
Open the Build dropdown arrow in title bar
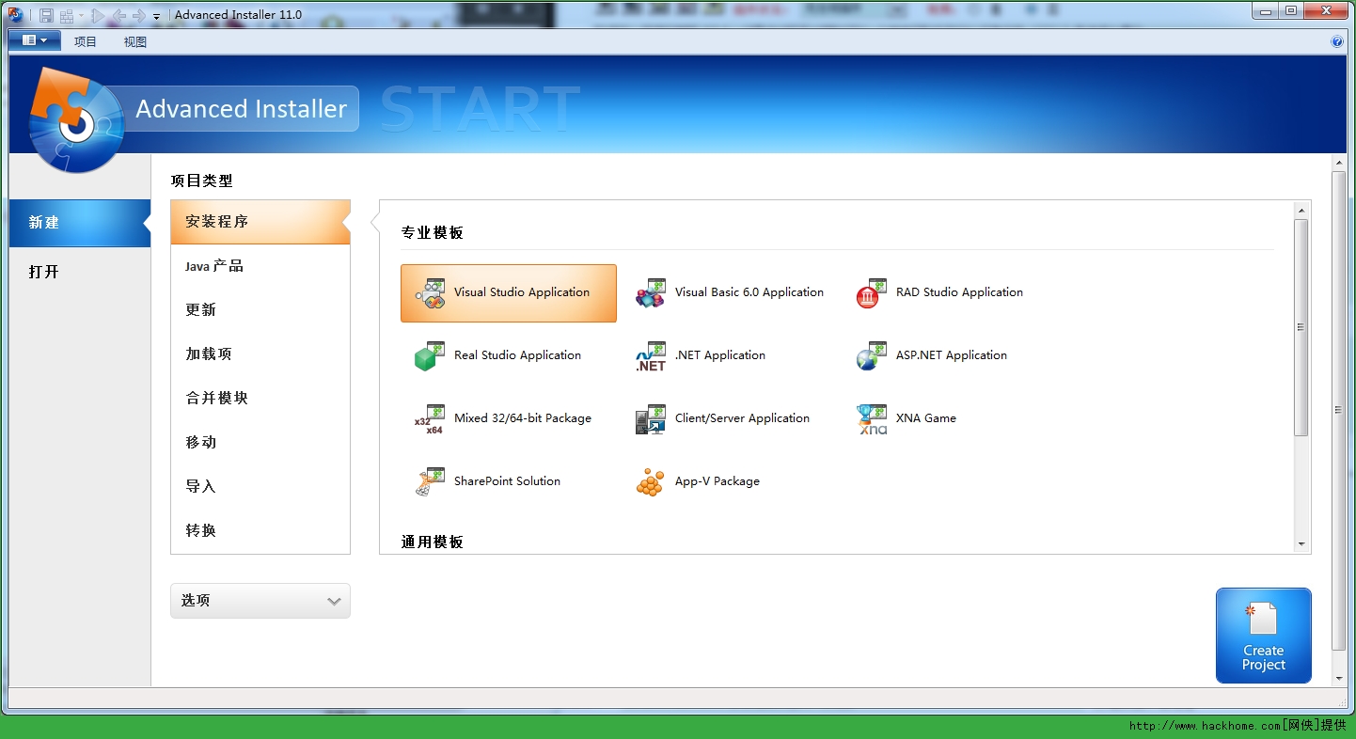click(81, 15)
